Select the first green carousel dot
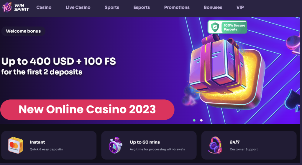Image resolution: width=302 pixels, height=165 pixels. click(194, 120)
